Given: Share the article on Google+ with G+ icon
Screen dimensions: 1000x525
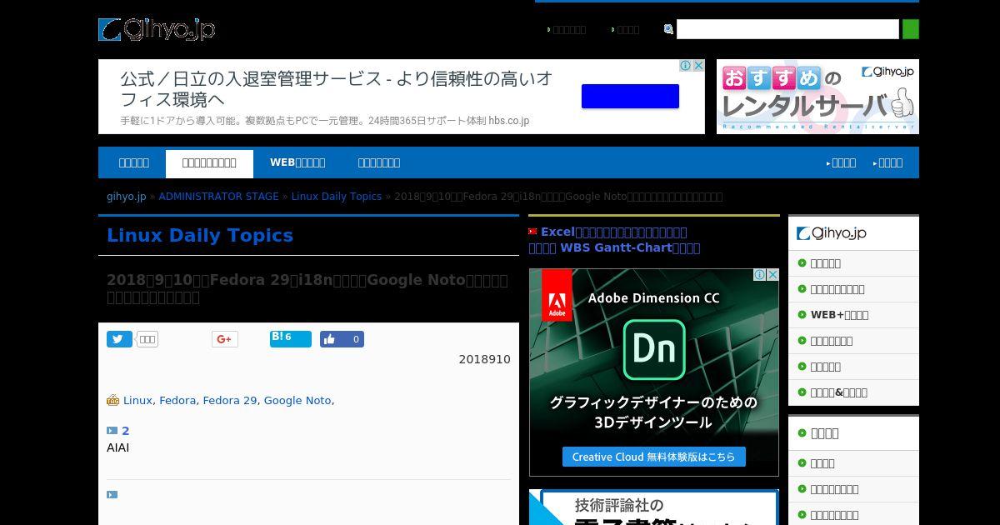Looking at the screenshot, I should [224, 339].
